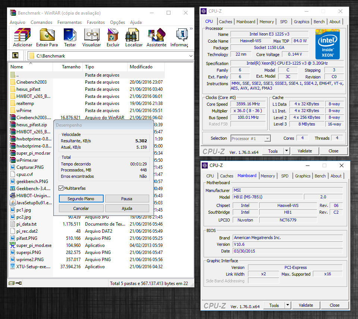Image resolution: width=358 pixels, height=319 pixels.
Task: Open Tools dropdown arrow in bottom CPU-Z window
Action: tap(288, 305)
